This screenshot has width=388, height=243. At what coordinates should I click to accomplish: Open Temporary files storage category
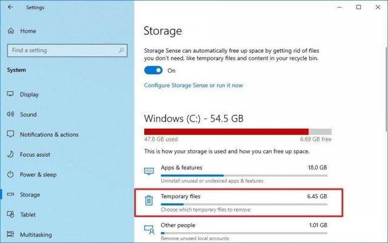[239, 202]
